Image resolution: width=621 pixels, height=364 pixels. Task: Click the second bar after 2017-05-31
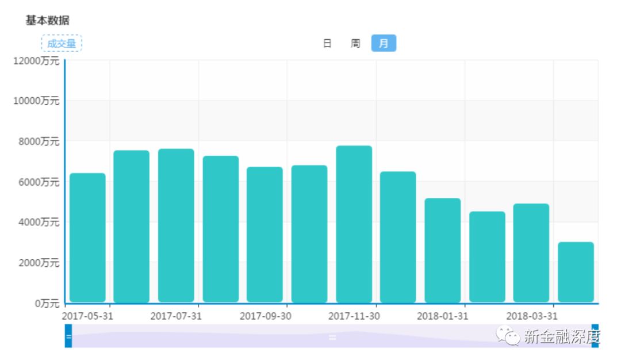pyautogui.click(x=132, y=226)
